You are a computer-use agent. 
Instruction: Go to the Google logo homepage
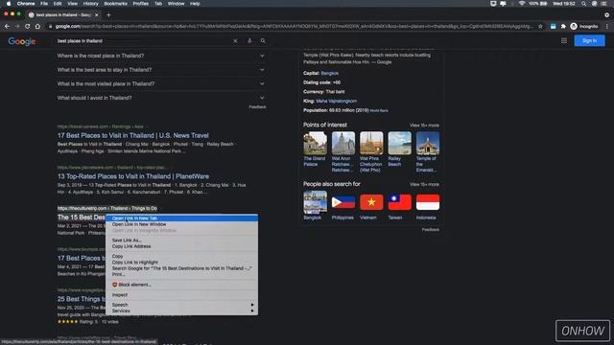click(22, 41)
